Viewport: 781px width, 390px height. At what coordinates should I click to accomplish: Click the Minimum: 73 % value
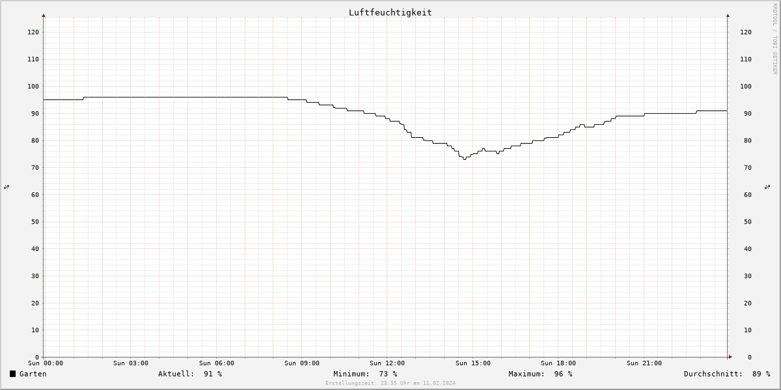(365, 374)
